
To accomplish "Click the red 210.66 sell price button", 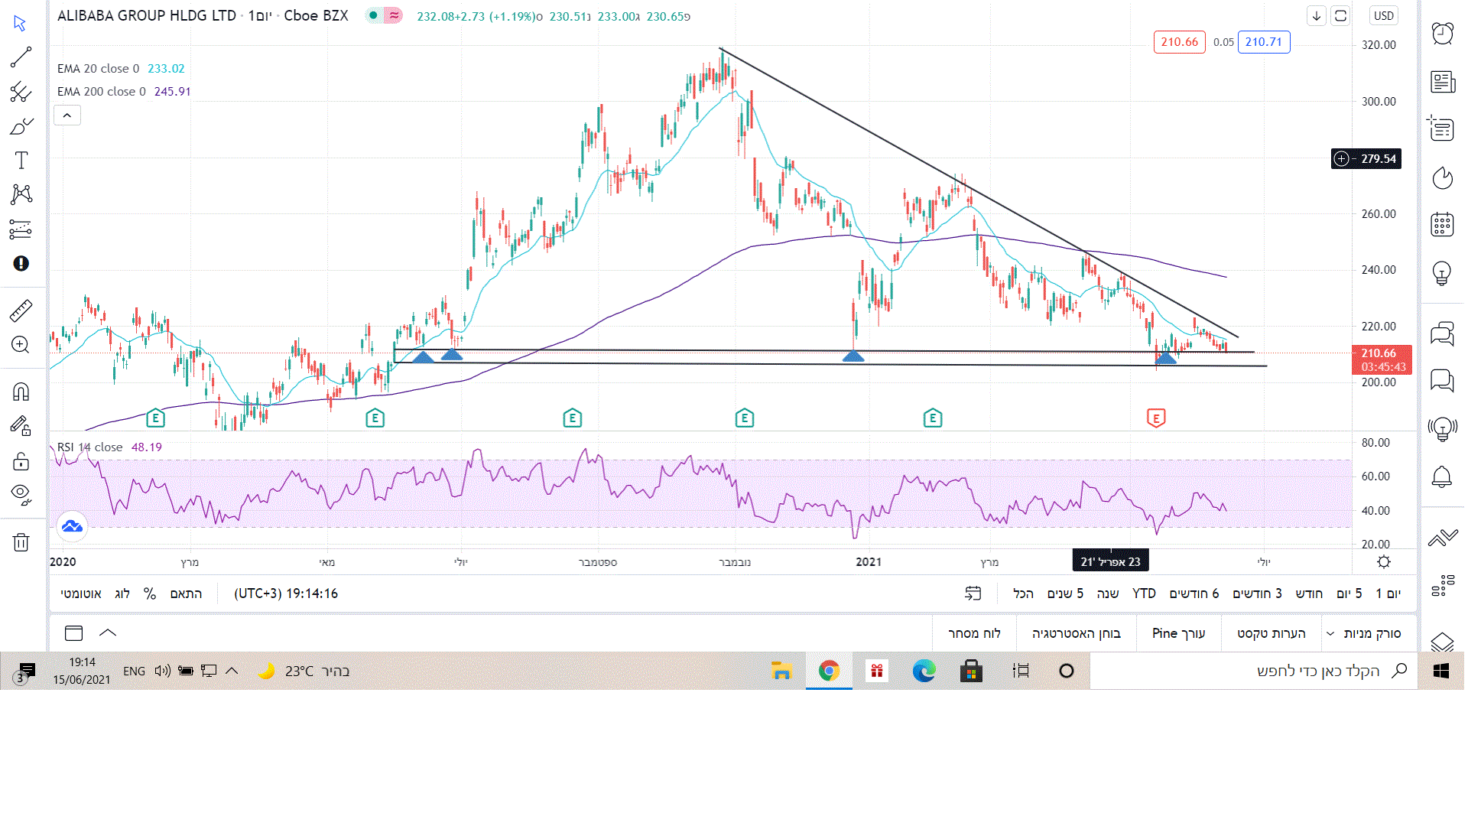I will click(x=1179, y=42).
